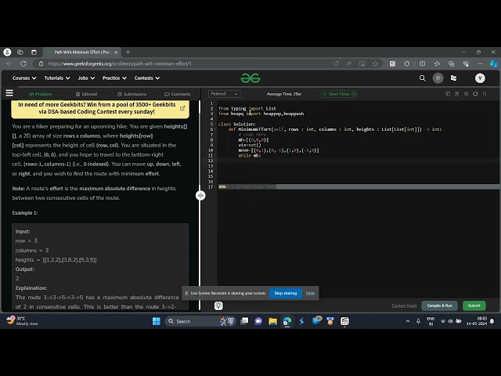Open Microsoft Edge taskbar icon

coord(287,321)
